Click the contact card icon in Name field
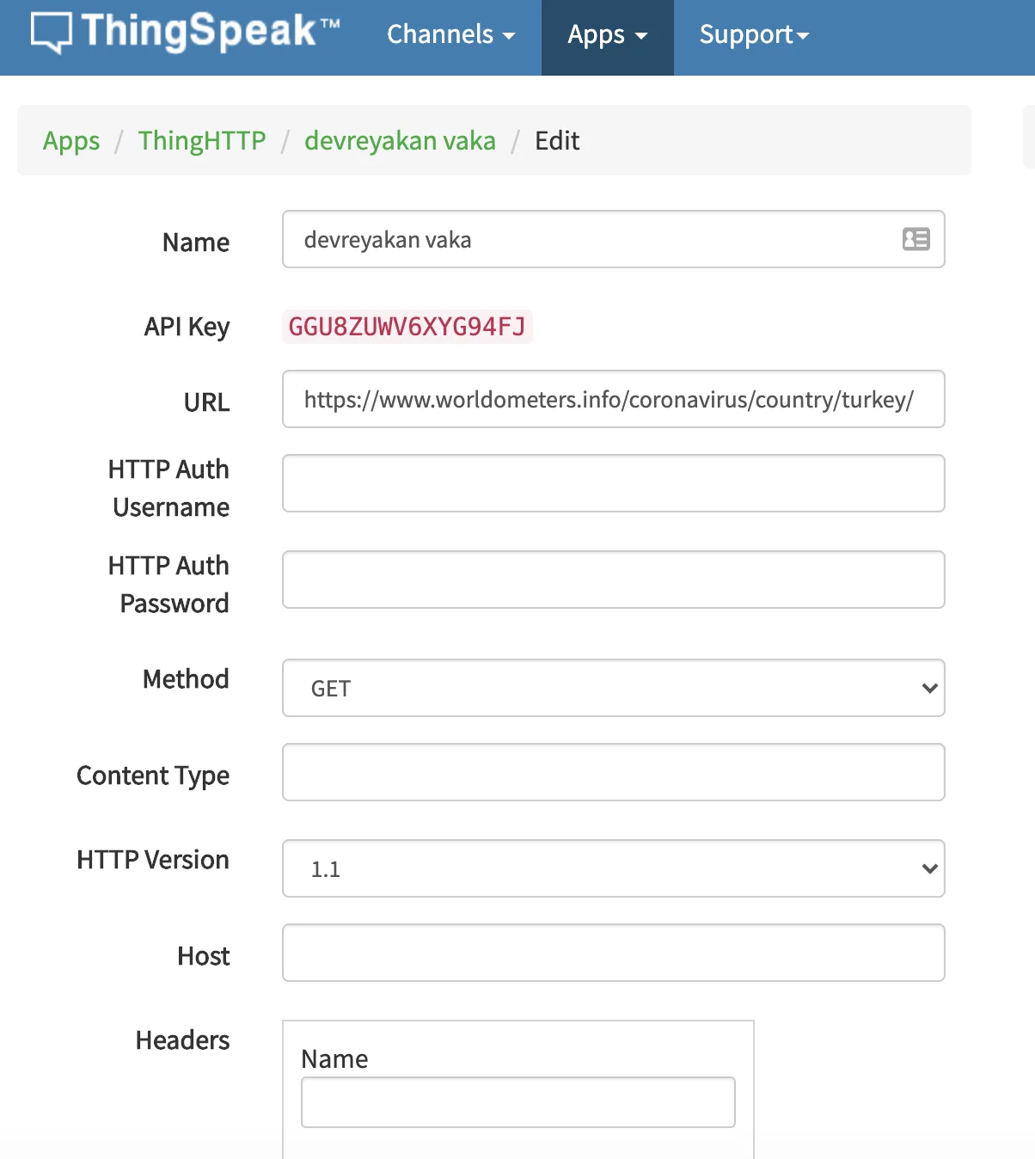 (x=916, y=239)
